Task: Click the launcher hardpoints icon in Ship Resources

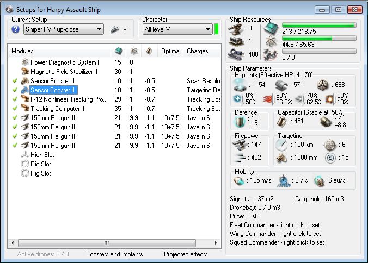Action: [x=236, y=41]
